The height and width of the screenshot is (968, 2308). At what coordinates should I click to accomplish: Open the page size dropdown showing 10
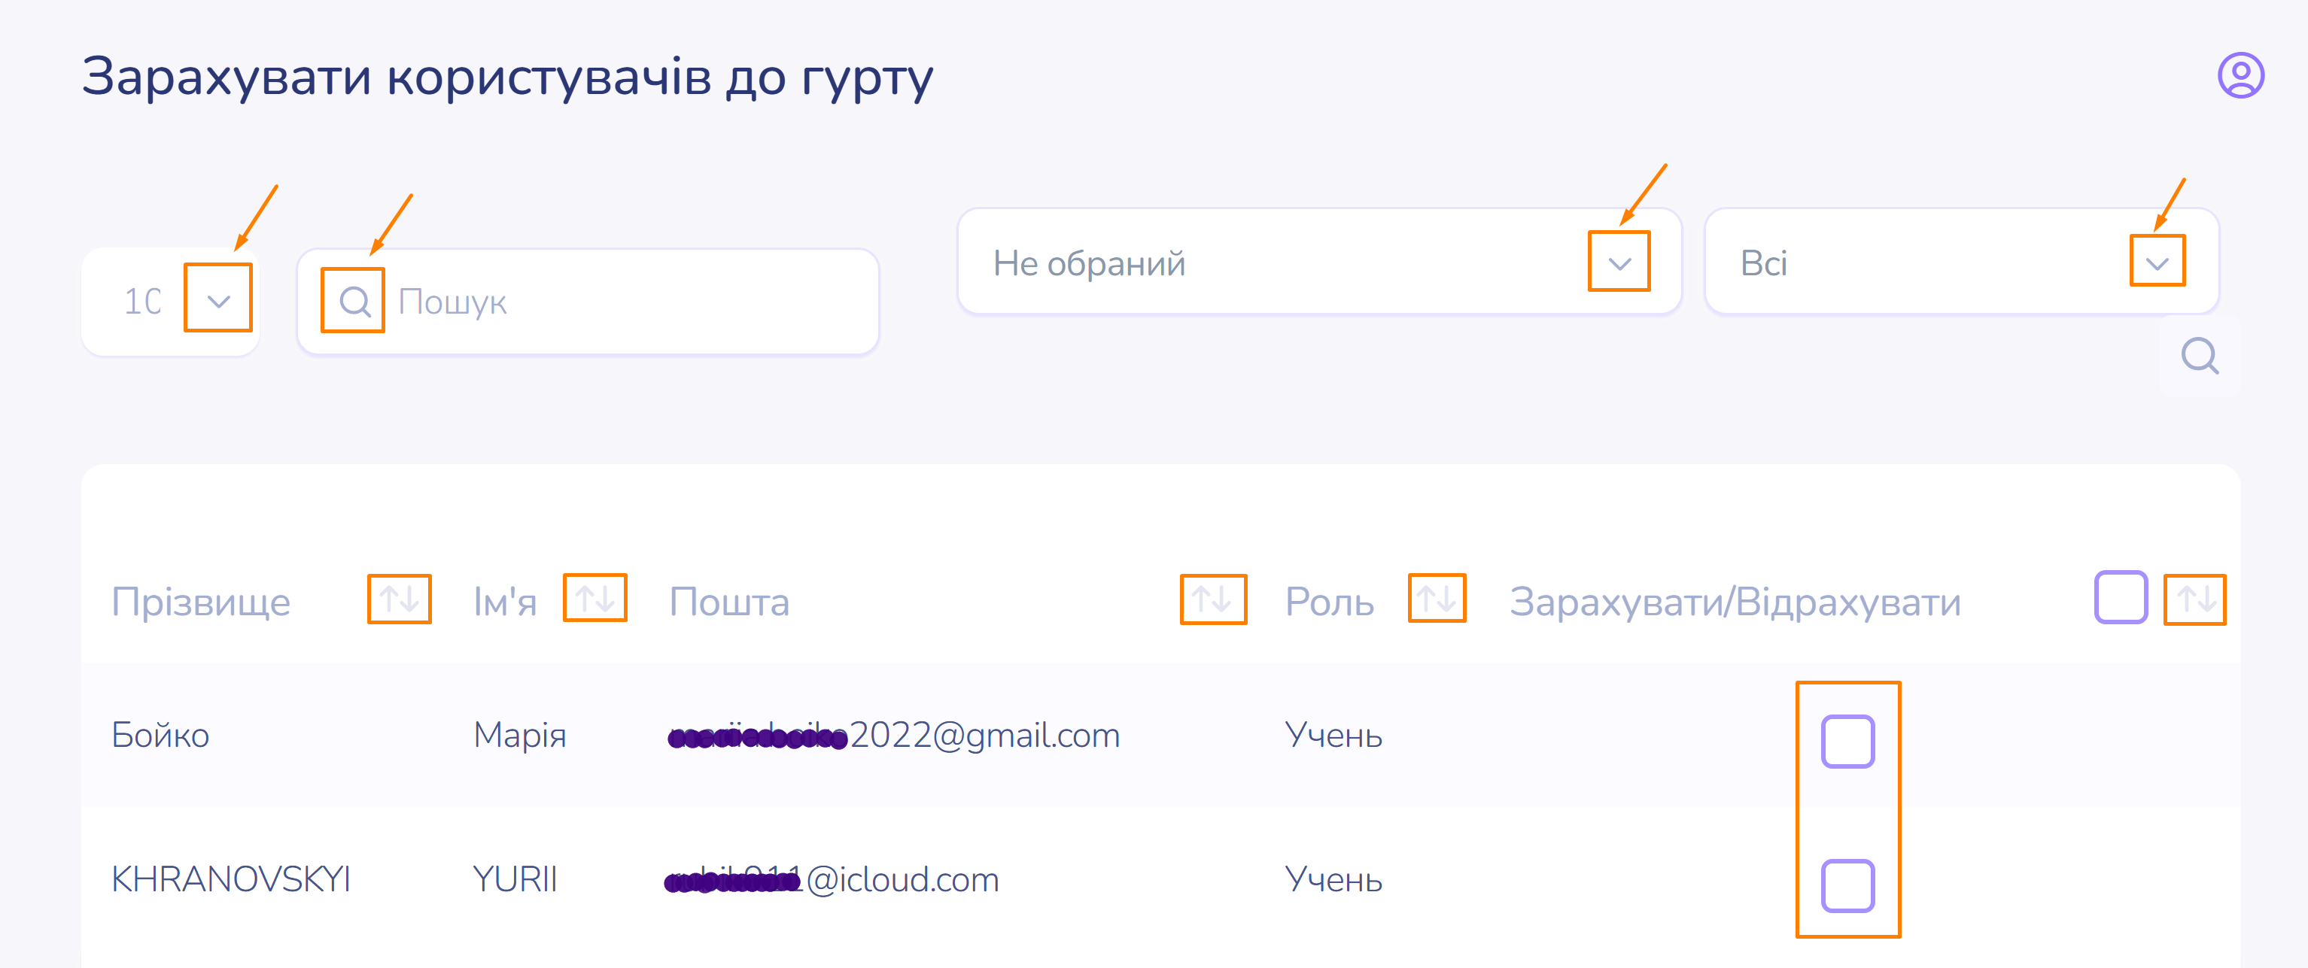(217, 300)
